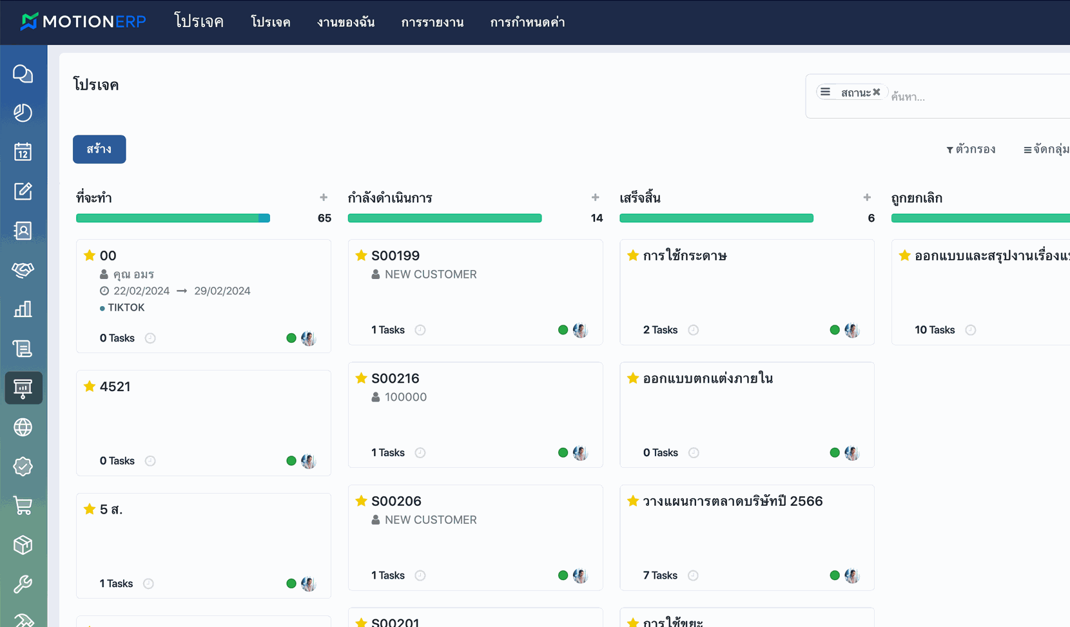The width and height of the screenshot is (1070, 627).
Task: Open the การรายงาน menu
Action: point(432,23)
